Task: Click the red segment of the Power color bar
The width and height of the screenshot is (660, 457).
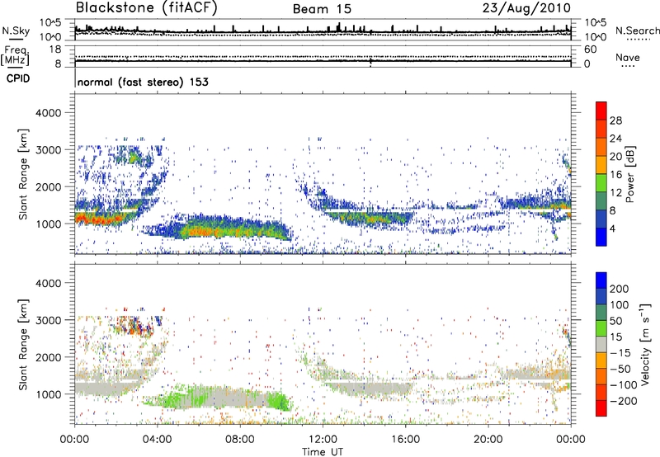Action: 601,111
